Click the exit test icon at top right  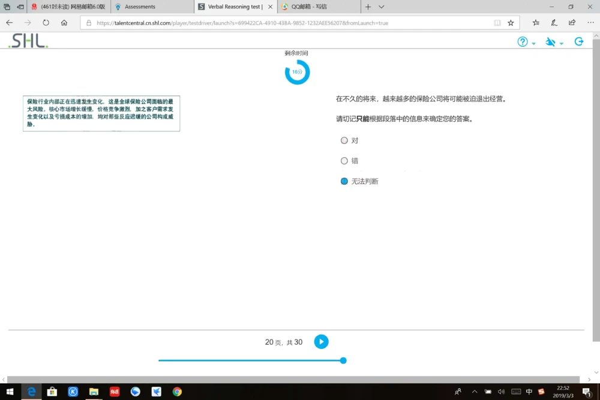[578, 41]
